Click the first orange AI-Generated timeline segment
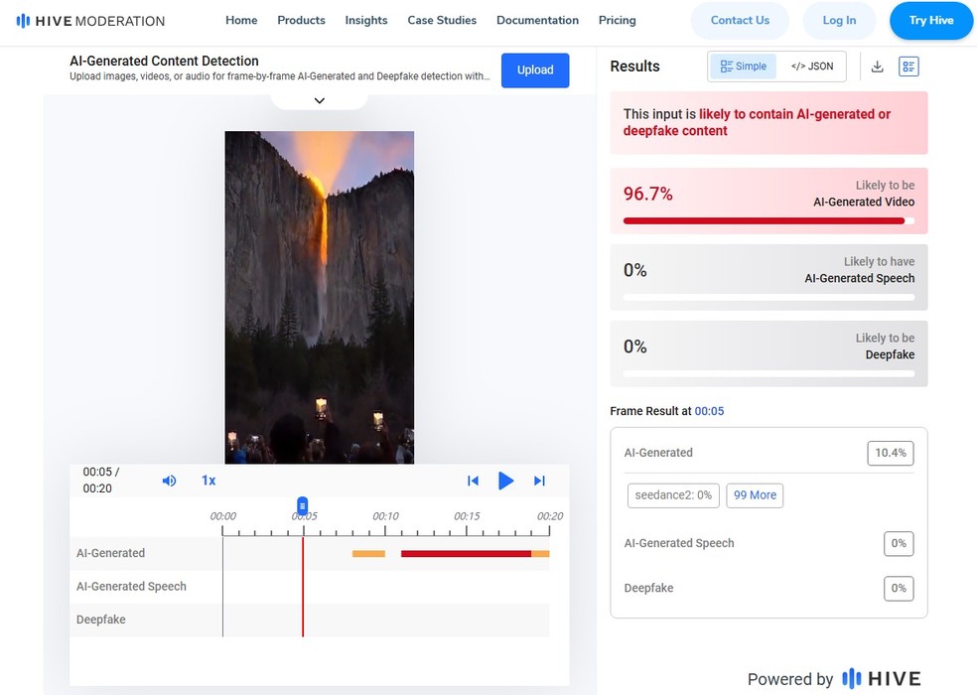 [369, 553]
